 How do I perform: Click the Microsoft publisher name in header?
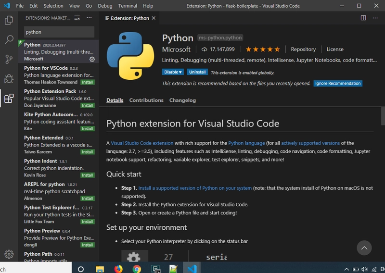click(176, 50)
